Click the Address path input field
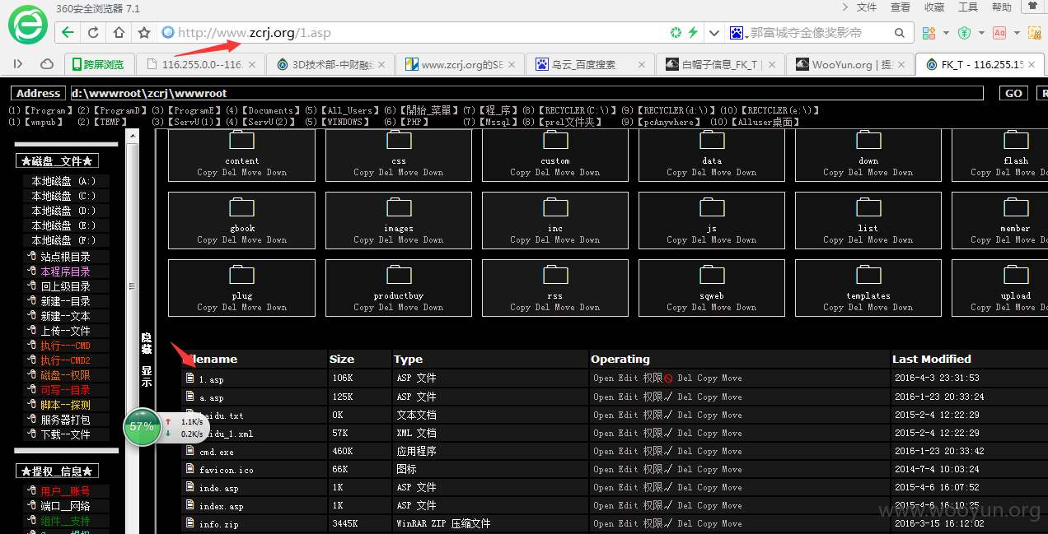Viewport: 1048px width, 534px height. point(526,93)
